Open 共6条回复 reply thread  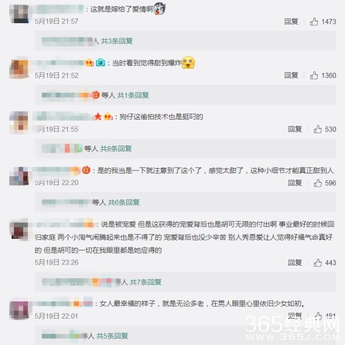(124, 202)
